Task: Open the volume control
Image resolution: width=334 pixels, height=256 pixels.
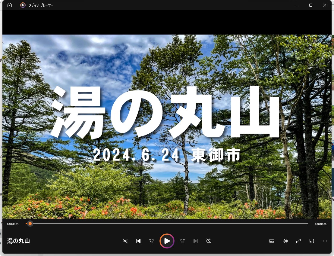Action: (x=285, y=241)
